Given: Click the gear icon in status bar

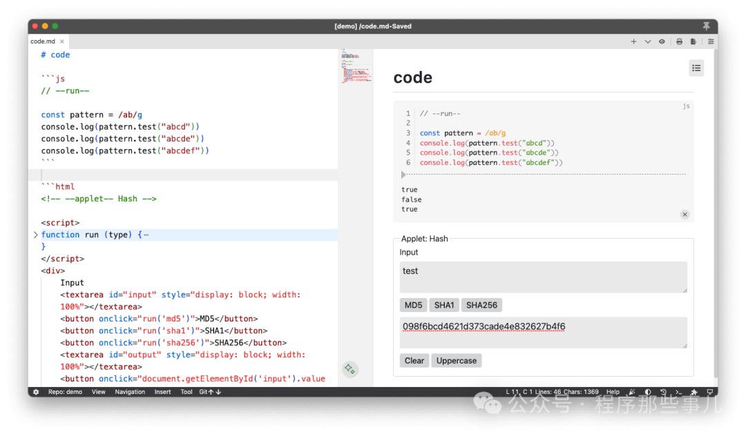Looking at the screenshot, I should point(36,392).
